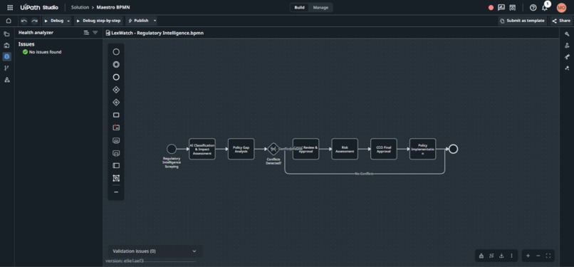Select the Pool/participant palette tool
The image size is (574, 267).
(x=116, y=166)
